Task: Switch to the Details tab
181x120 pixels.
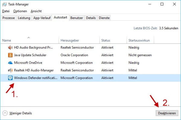Action: [91, 18]
